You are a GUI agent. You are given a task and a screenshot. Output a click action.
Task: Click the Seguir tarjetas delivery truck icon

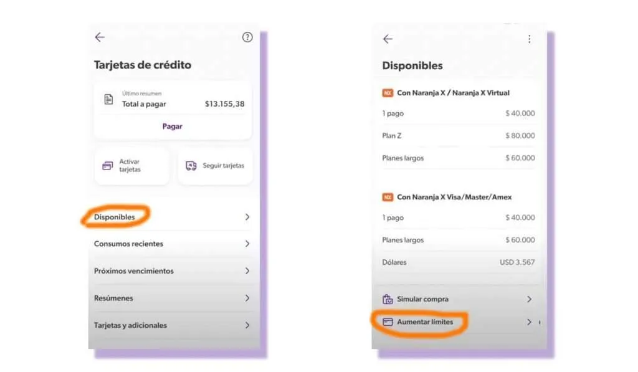191,166
